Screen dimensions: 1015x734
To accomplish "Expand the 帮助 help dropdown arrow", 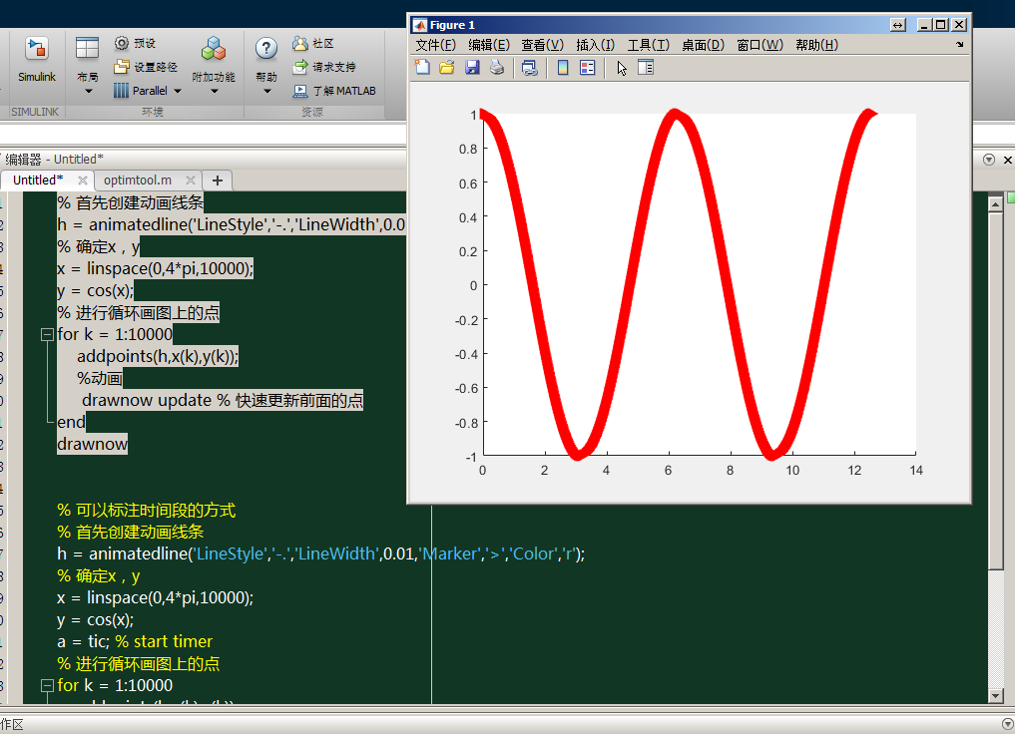I will 266,91.
